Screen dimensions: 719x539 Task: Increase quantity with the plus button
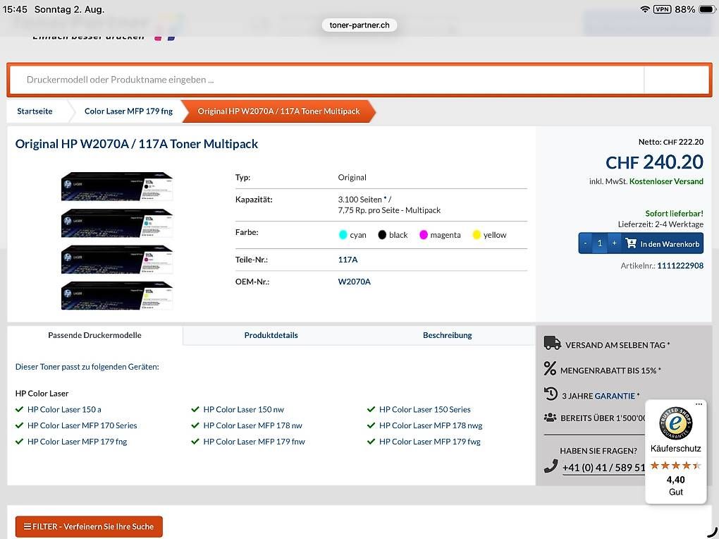coord(614,243)
